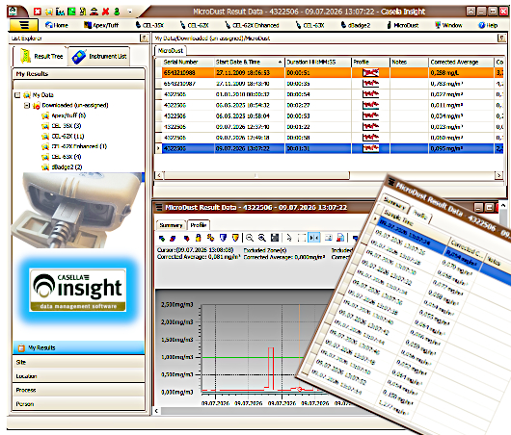Select the Apex/Tuff (5) folder in tree
Screen dimensions: 511x435
(x=64, y=115)
